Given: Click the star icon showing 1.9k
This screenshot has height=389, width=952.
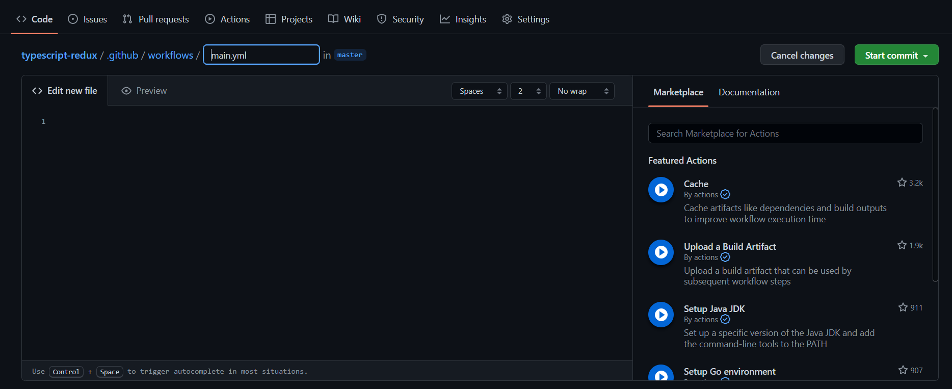Looking at the screenshot, I should (902, 245).
